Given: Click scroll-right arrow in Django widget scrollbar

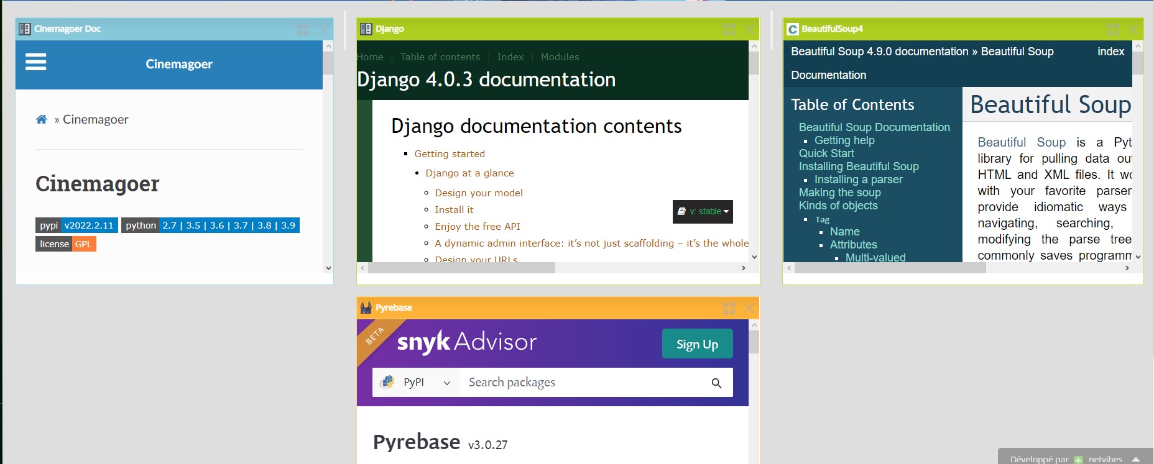Looking at the screenshot, I should click(743, 268).
